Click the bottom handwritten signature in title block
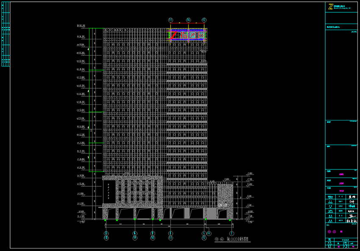Image resolution: width=360 pixels, height=251 pixels. tap(352, 221)
